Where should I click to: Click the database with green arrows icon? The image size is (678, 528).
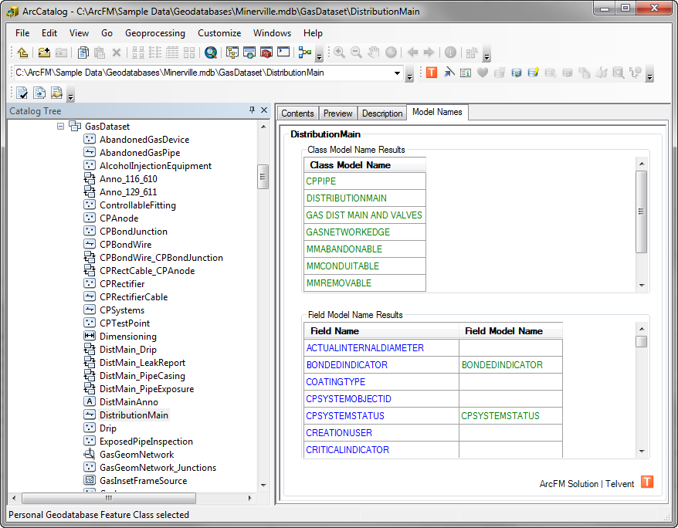click(517, 73)
